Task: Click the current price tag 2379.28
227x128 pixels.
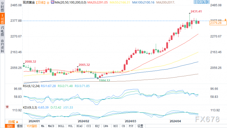Action: [x=218, y=23]
